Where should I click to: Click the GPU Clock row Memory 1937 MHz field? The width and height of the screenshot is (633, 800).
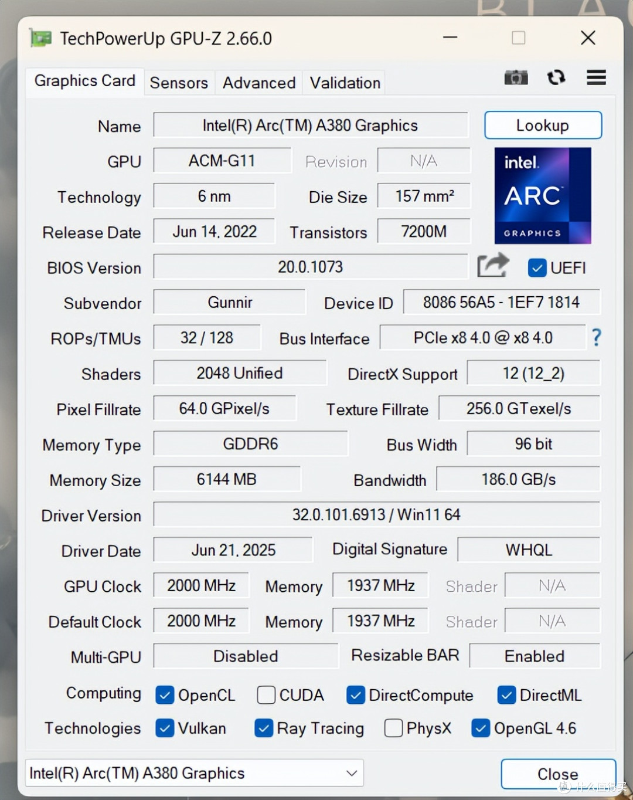(x=380, y=585)
